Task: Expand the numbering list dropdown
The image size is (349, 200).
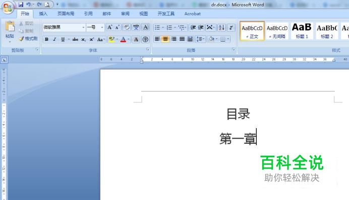Action: [175, 28]
